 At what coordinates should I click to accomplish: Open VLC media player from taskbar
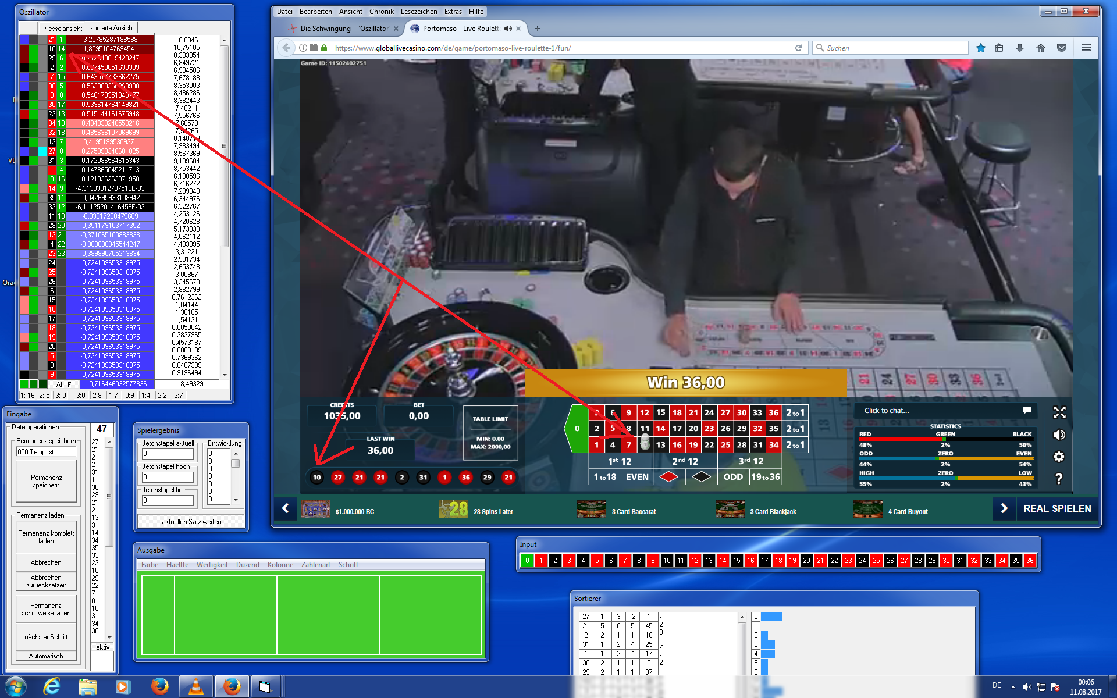pyautogui.click(x=196, y=686)
